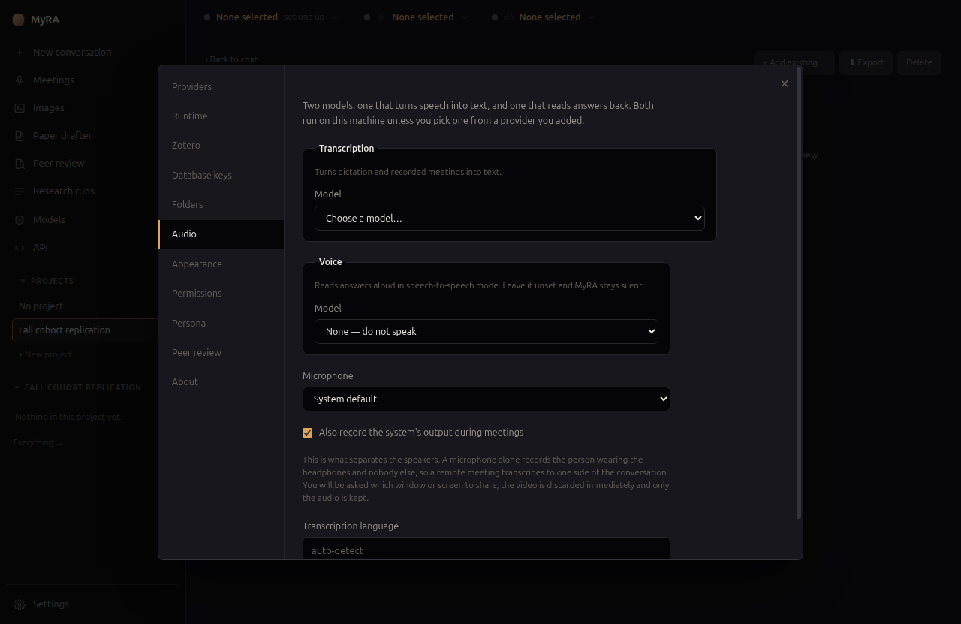Close the settings dialog with the X
Image resolution: width=961 pixels, height=624 pixels.
click(x=785, y=83)
